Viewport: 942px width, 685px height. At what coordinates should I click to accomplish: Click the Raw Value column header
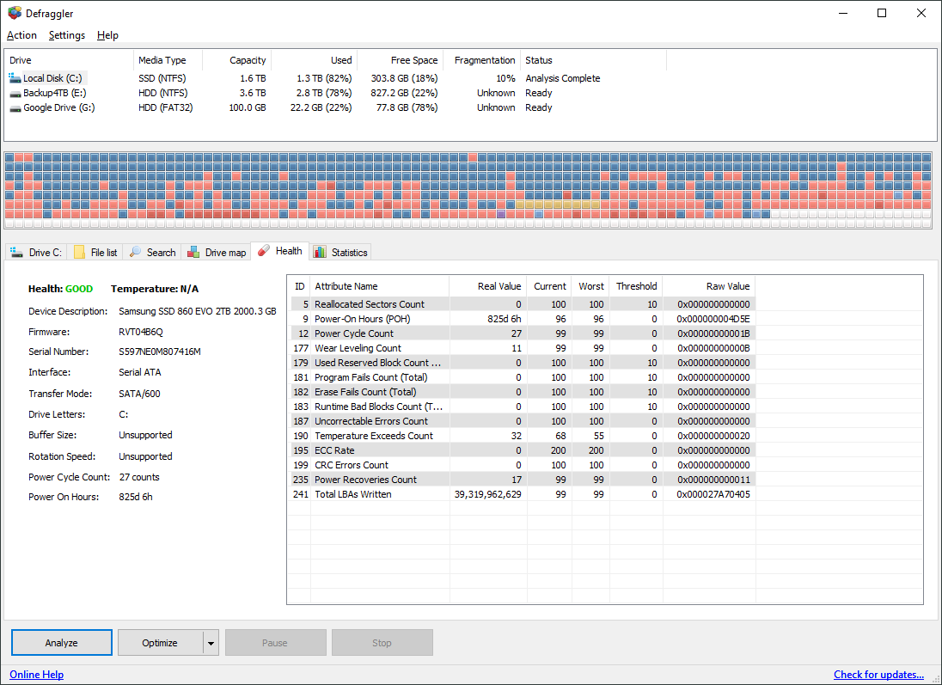(x=709, y=286)
